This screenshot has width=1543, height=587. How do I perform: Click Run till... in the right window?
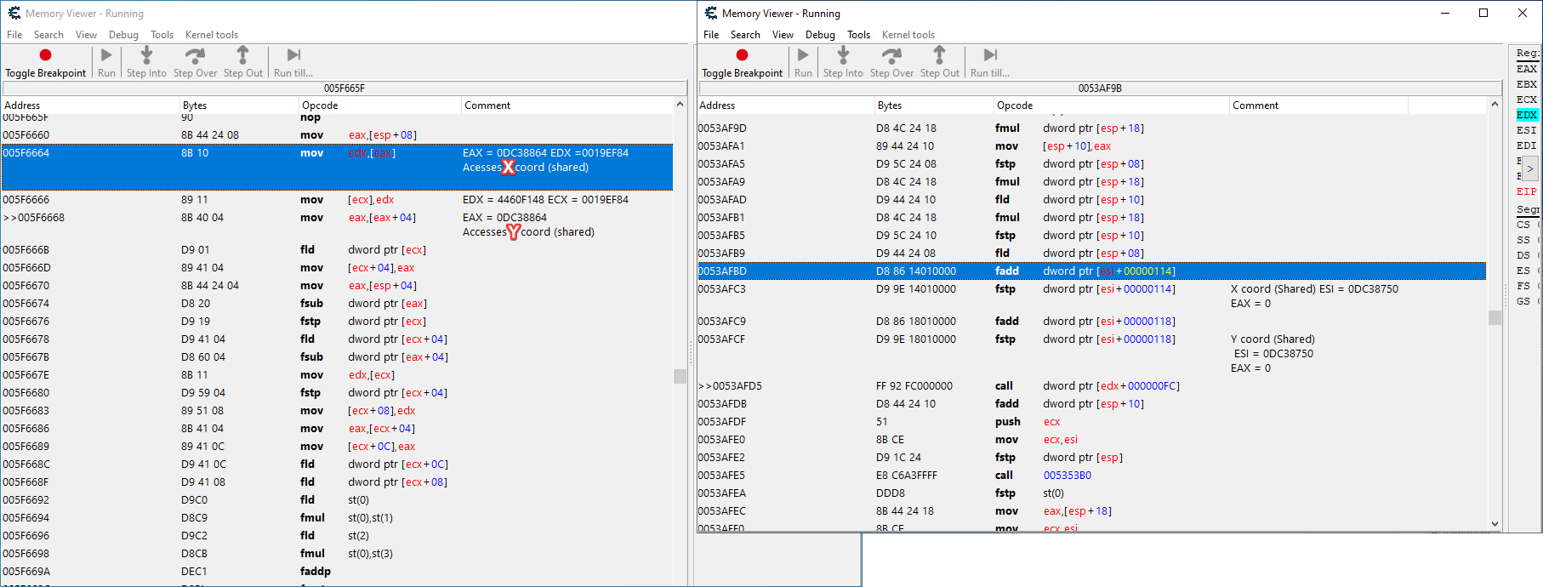(990, 62)
